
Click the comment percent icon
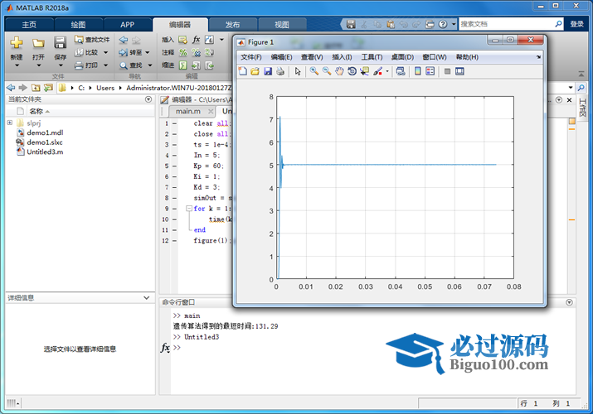pos(183,52)
